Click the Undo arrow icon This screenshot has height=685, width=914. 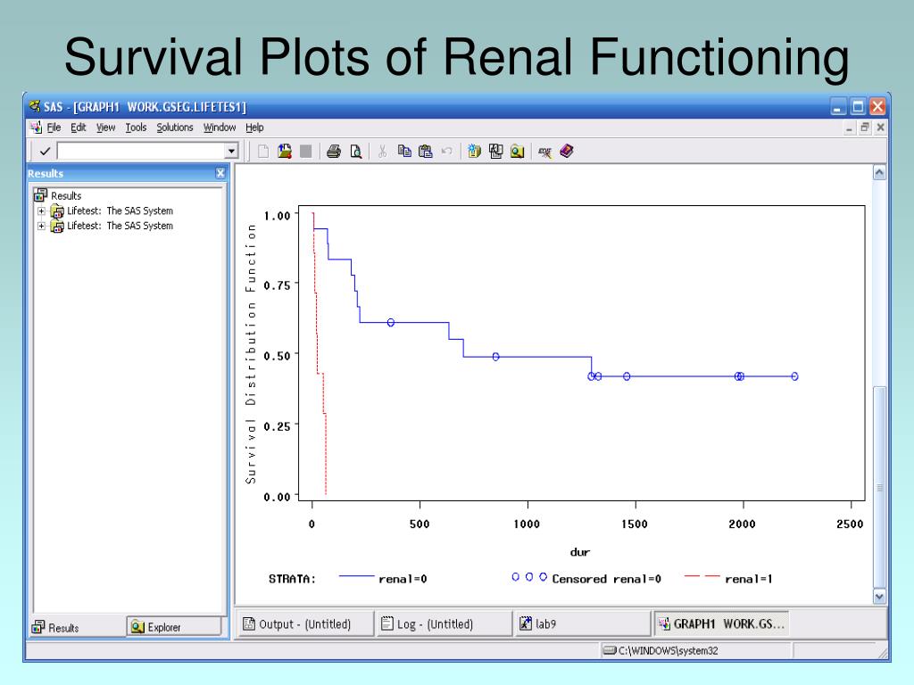pos(446,151)
